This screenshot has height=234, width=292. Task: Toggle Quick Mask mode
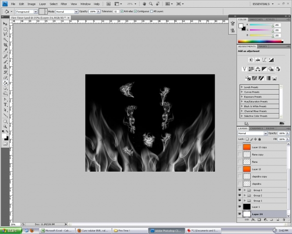[5, 144]
